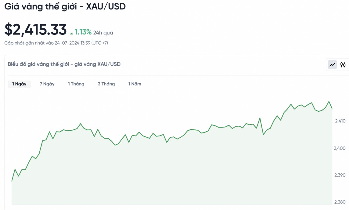The height and width of the screenshot is (210, 349).
Task: Switch chart to 1 Tháng range
Action: 76,84
